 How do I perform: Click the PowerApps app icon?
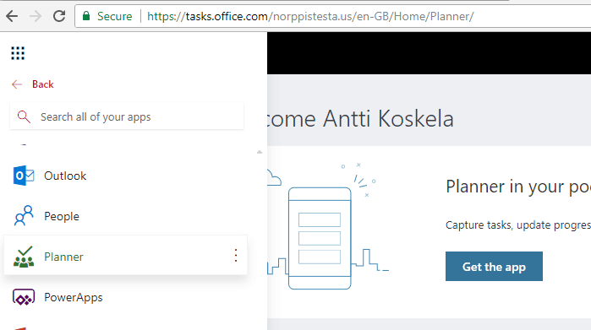24,297
